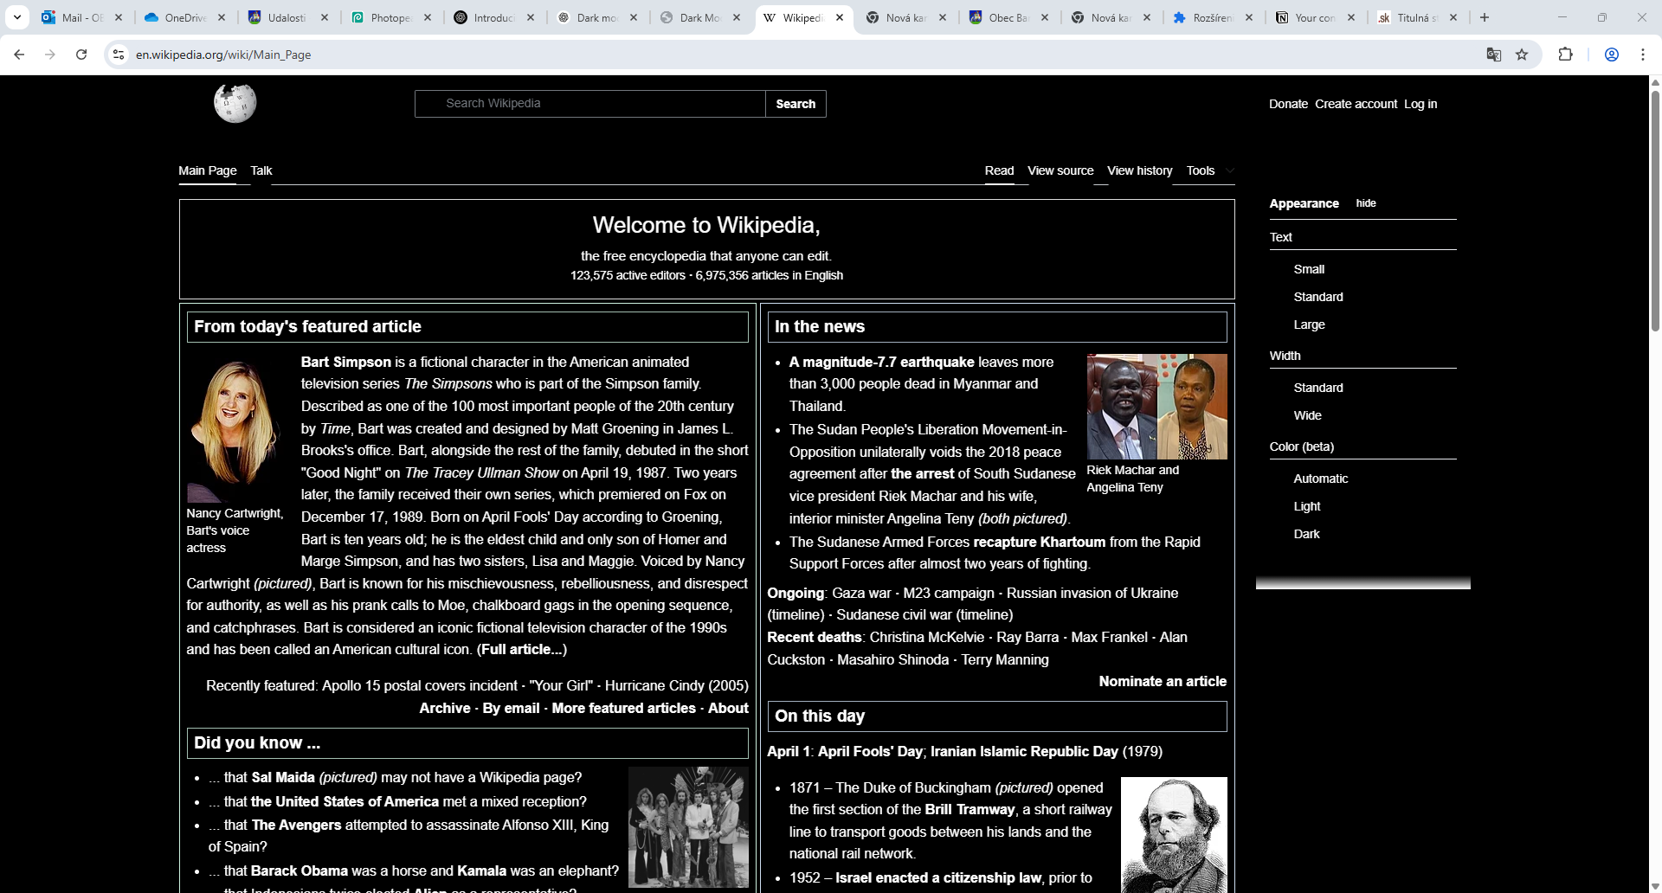Screen dimensions: 1662x893
Task: Click the Log in link
Action: 1420,104
